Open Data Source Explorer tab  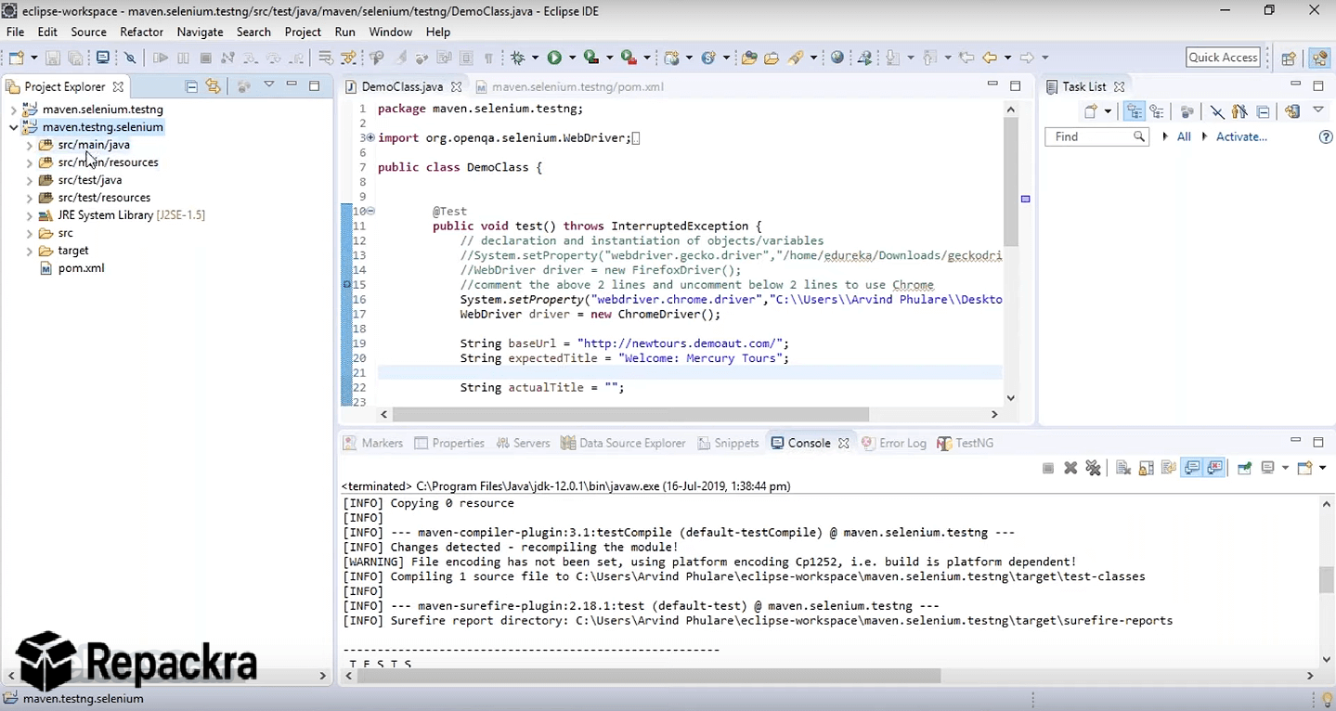click(623, 443)
